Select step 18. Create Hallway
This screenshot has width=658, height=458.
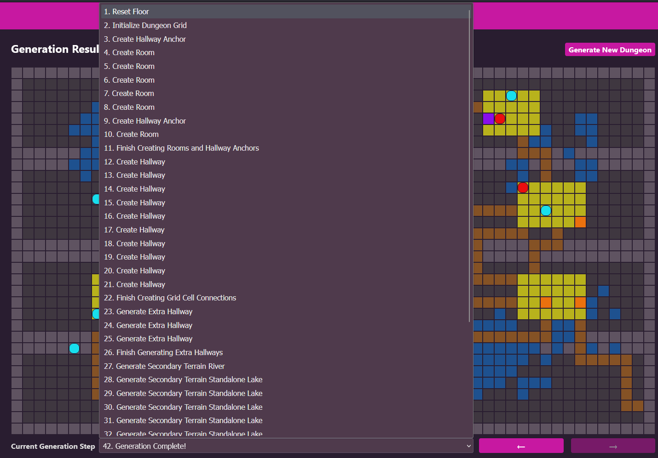coord(285,243)
